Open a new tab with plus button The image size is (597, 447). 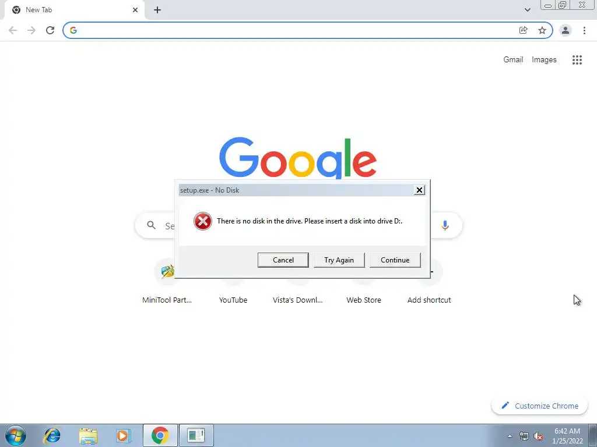point(157,10)
